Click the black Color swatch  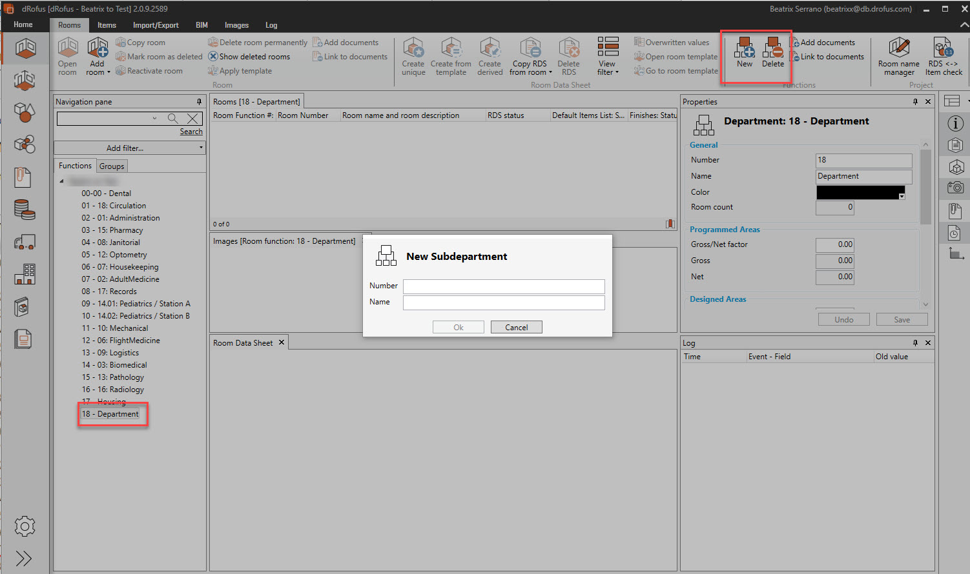pyautogui.click(x=860, y=192)
